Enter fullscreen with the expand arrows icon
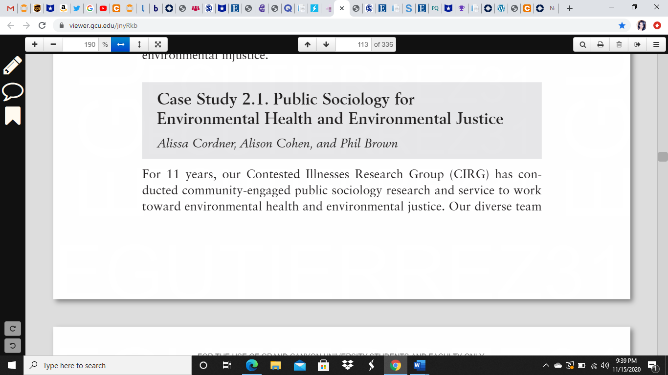This screenshot has width=668, height=375. point(158,44)
